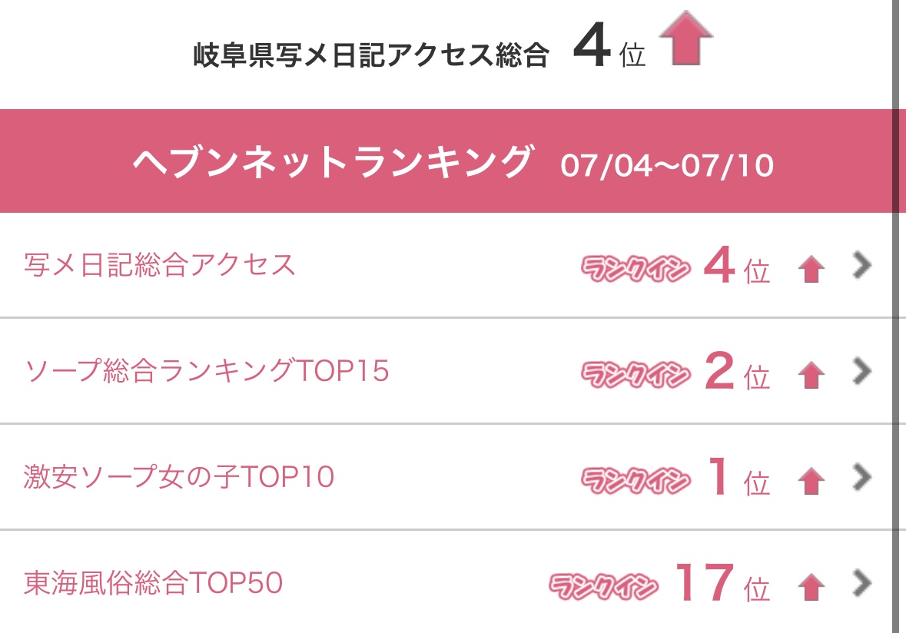The width and height of the screenshot is (906, 633).
Task: Click ランクイン badge in 東海風俗総合TOP50 row
Action: click(603, 586)
